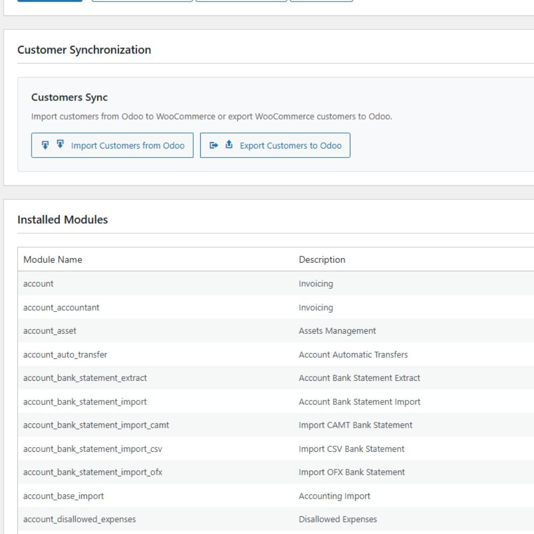
Task: Click the second download icon beside Import Customers label
Action: click(60, 145)
